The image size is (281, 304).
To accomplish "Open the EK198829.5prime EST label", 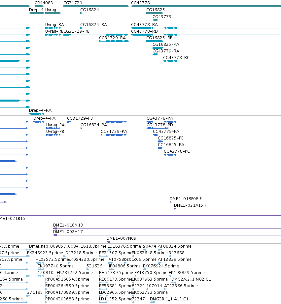I will tap(187, 273).
